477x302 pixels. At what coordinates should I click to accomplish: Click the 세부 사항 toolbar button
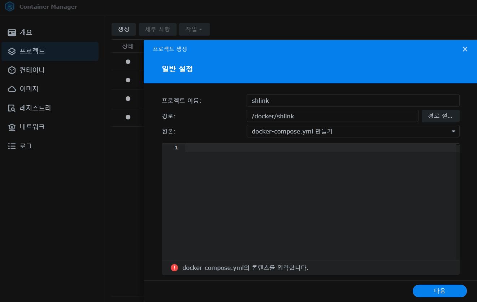(x=157, y=29)
